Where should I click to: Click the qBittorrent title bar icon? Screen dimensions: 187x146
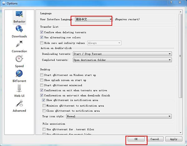click(x=4, y=3)
